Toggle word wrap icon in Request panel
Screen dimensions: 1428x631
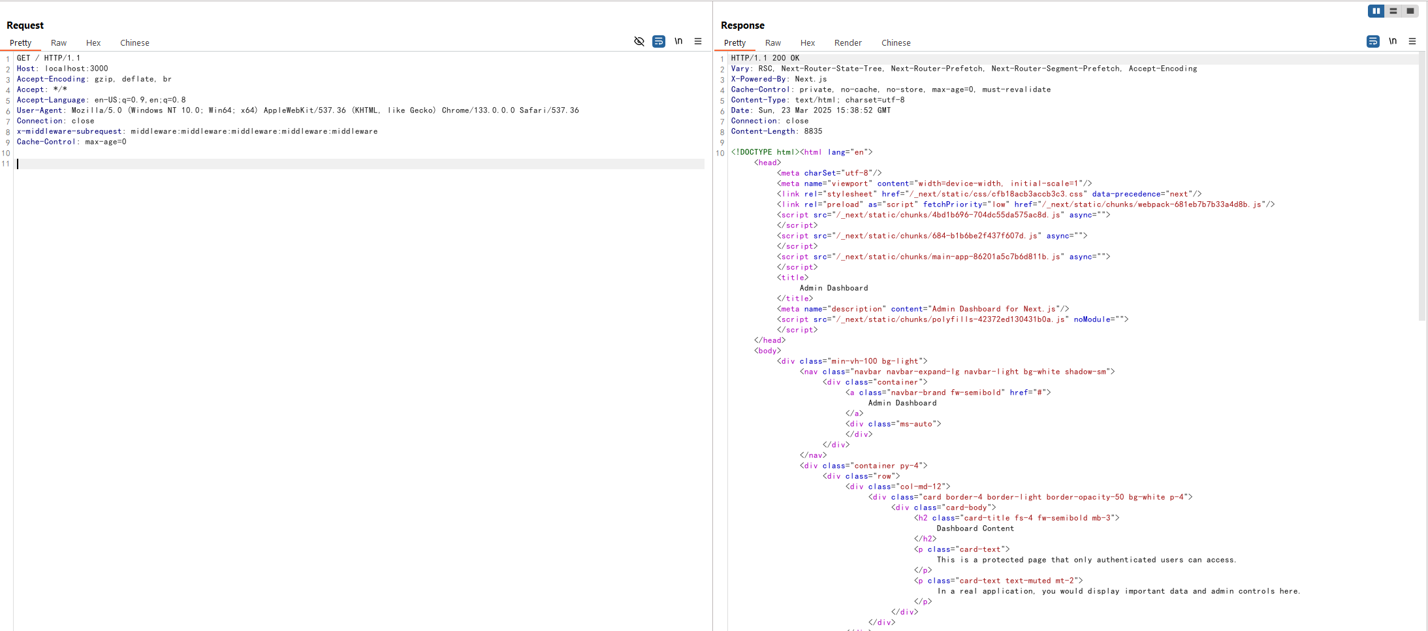pyautogui.click(x=659, y=41)
